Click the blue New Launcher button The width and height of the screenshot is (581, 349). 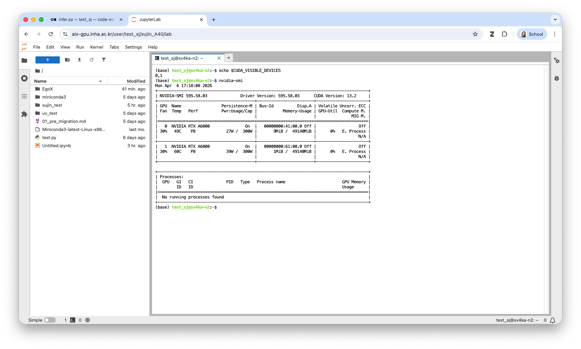pos(48,60)
